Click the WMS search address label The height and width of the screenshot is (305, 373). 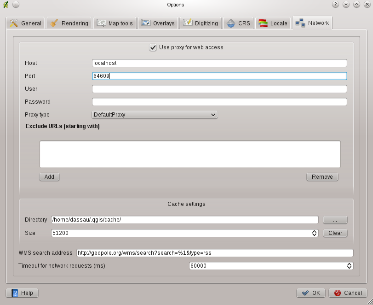46,253
